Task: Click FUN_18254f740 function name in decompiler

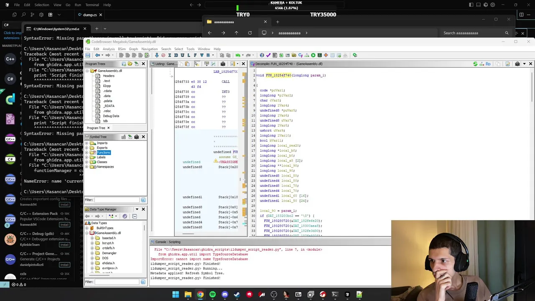Action: pyautogui.click(x=278, y=75)
